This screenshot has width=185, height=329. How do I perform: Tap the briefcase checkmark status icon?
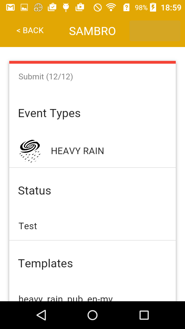point(52,8)
